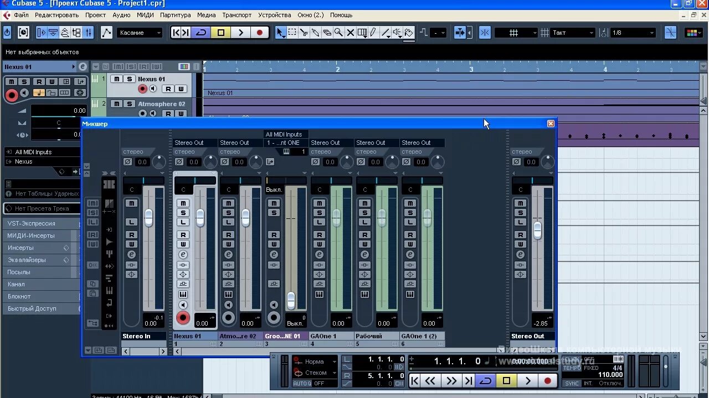Image resolution: width=709 pixels, height=398 pixels.
Task: Open the МИДИ menu
Action: pyautogui.click(x=145, y=15)
